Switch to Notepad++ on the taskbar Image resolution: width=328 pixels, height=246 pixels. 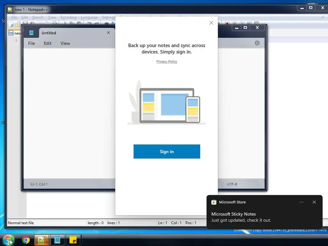point(42,240)
